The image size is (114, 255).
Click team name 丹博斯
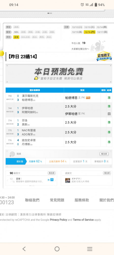(26, 144)
